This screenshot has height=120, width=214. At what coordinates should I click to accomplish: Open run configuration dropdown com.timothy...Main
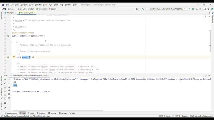coord(166,9)
